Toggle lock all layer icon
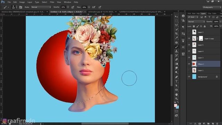The width and height of the screenshot is (222, 125). tap(205, 26)
